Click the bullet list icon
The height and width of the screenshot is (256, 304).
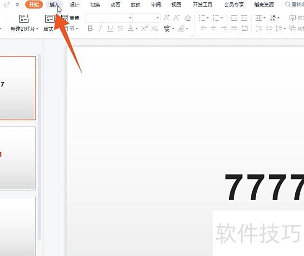tap(202, 18)
